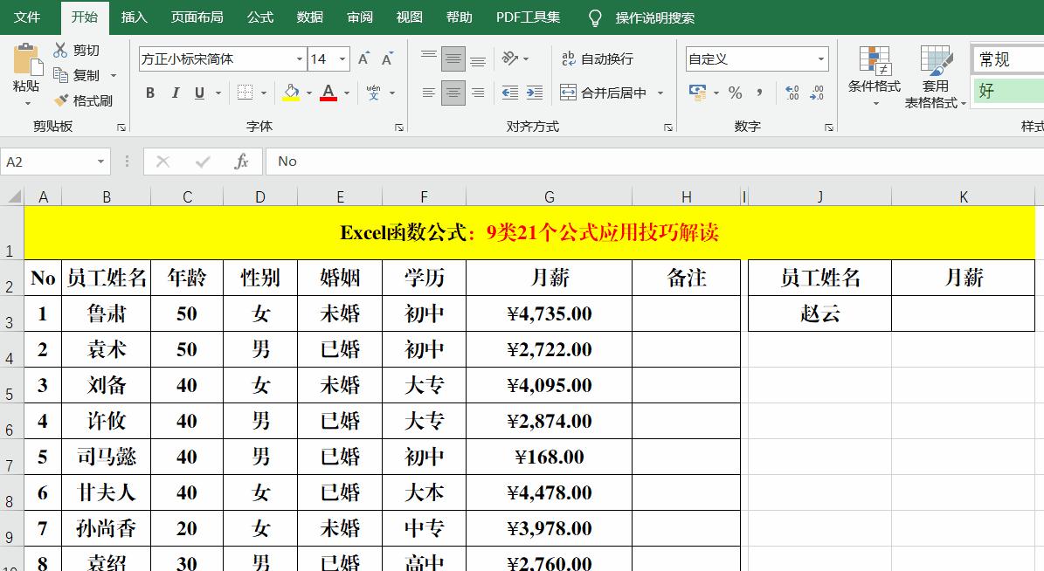Image resolution: width=1044 pixels, height=571 pixels.
Task: Open Name Box dropdown arrow
Action: pyautogui.click(x=100, y=162)
